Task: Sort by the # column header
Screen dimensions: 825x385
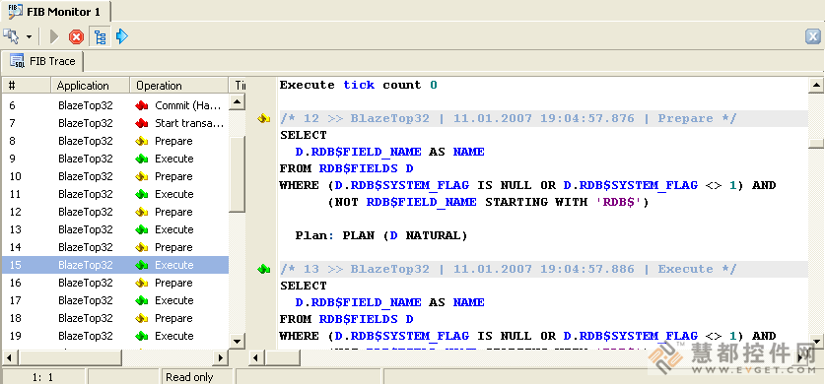Action: tap(27, 86)
